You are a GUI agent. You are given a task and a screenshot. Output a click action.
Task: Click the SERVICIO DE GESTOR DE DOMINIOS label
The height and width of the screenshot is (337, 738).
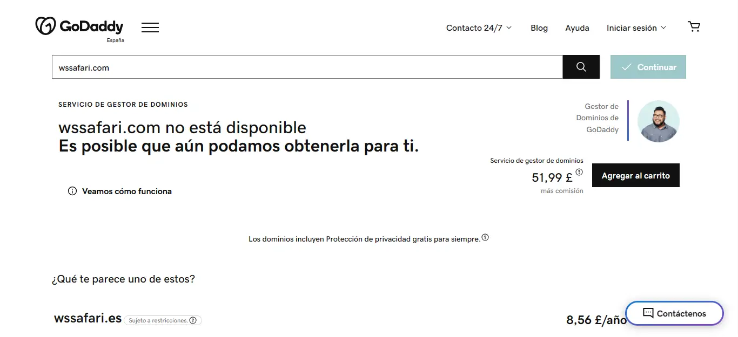pos(123,105)
